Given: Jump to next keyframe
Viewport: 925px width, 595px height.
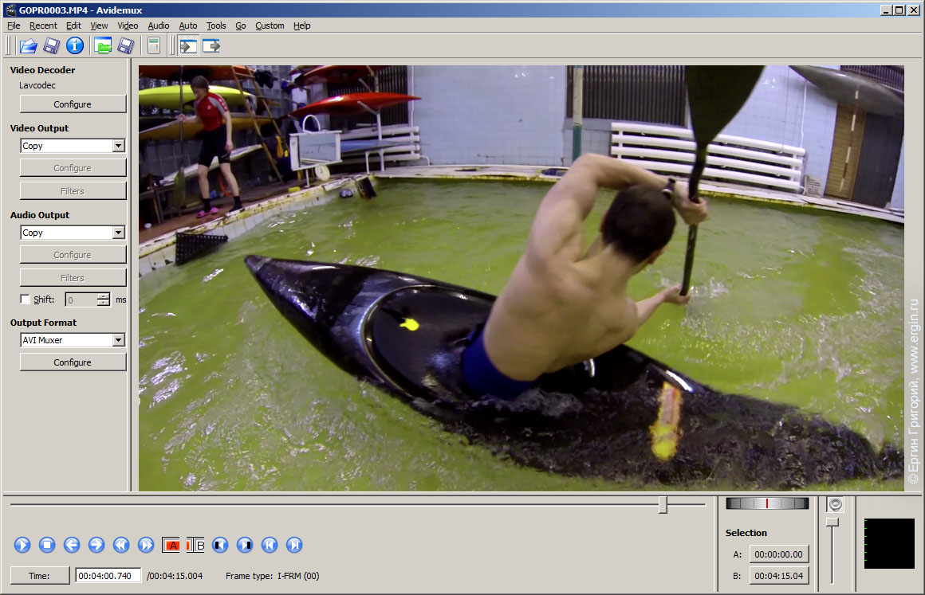Looking at the screenshot, I should [x=146, y=545].
